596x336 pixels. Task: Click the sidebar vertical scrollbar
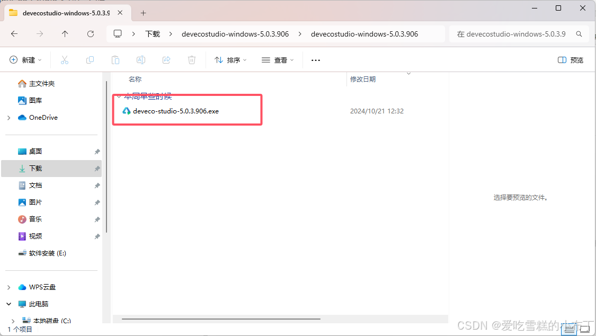(x=106, y=156)
